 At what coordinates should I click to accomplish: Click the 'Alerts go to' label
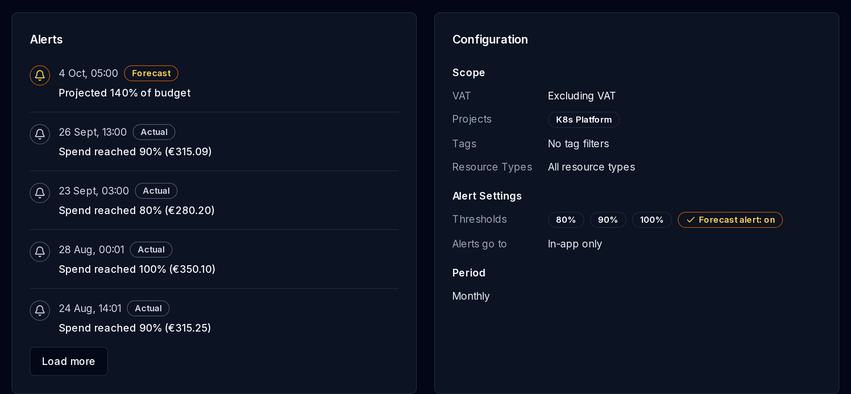coord(480,244)
